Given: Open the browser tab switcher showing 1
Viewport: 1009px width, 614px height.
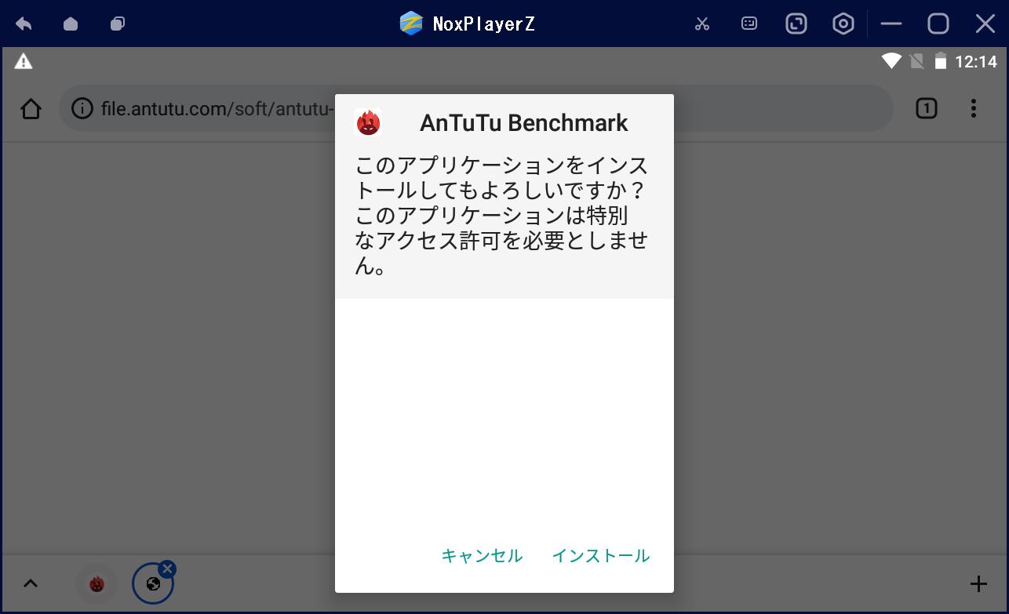Looking at the screenshot, I should point(926,108).
